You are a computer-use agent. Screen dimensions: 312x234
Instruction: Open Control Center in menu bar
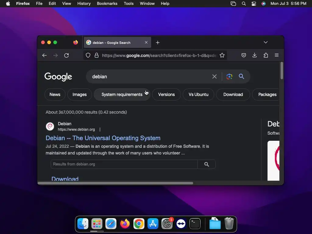click(x=254, y=4)
